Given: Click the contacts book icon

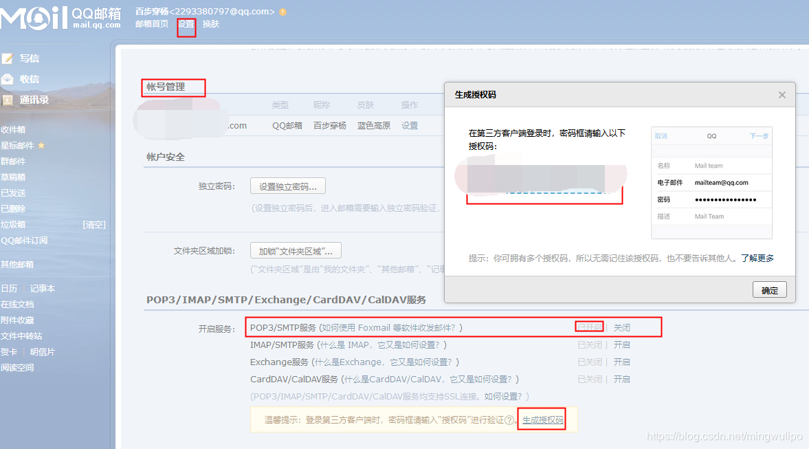Looking at the screenshot, I should 8,100.
